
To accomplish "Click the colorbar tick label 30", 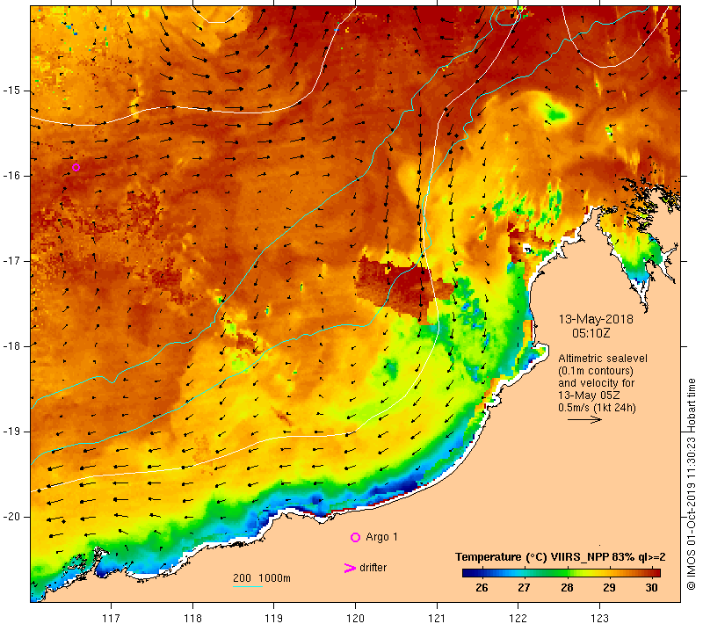I will (x=651, y=587).
